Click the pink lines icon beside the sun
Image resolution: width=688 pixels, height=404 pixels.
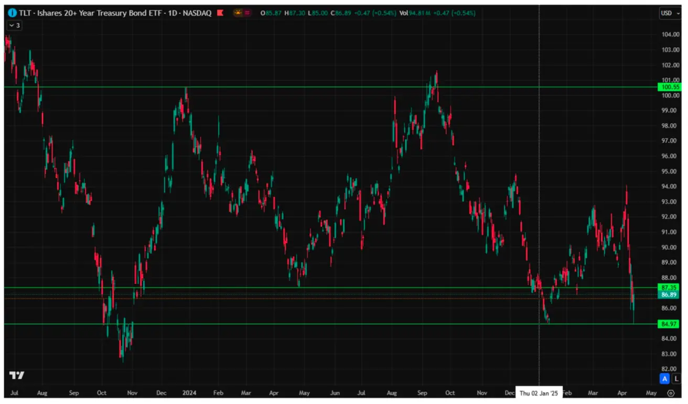pyautogui.click(x=247, y=13)
